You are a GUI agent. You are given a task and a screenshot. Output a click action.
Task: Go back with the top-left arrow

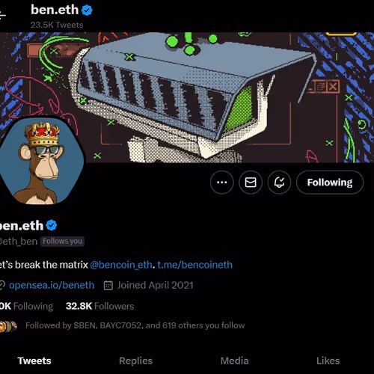[2, 15]
